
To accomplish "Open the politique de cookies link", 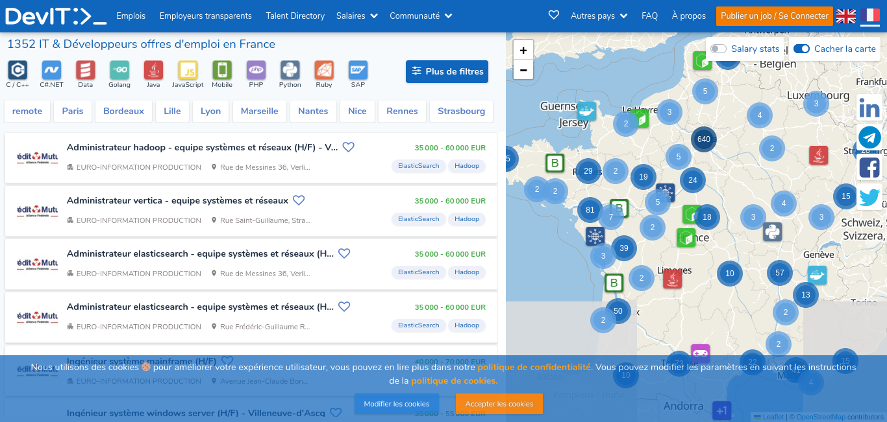I will coord(454,381).
